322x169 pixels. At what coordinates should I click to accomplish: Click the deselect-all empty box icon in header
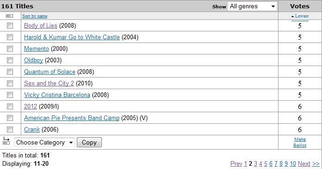point(11,16)
